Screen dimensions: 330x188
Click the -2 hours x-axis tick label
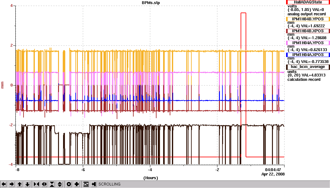point(217,170)
